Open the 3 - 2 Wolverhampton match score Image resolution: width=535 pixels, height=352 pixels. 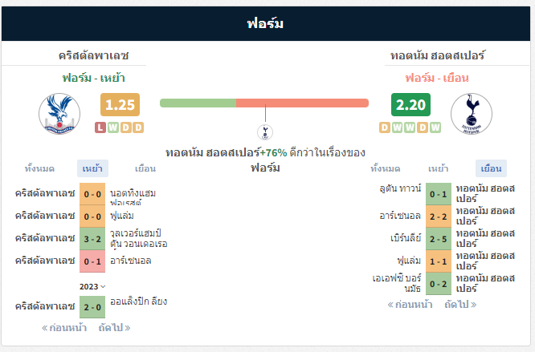[x=92, y=239]
